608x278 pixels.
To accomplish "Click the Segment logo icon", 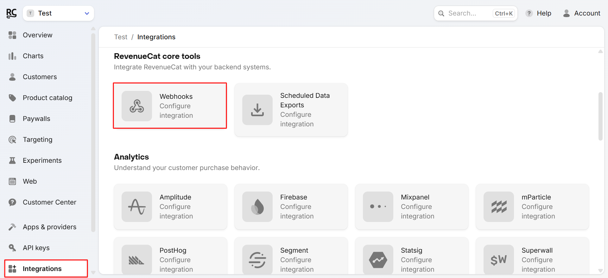I will (x=257, y=260).
